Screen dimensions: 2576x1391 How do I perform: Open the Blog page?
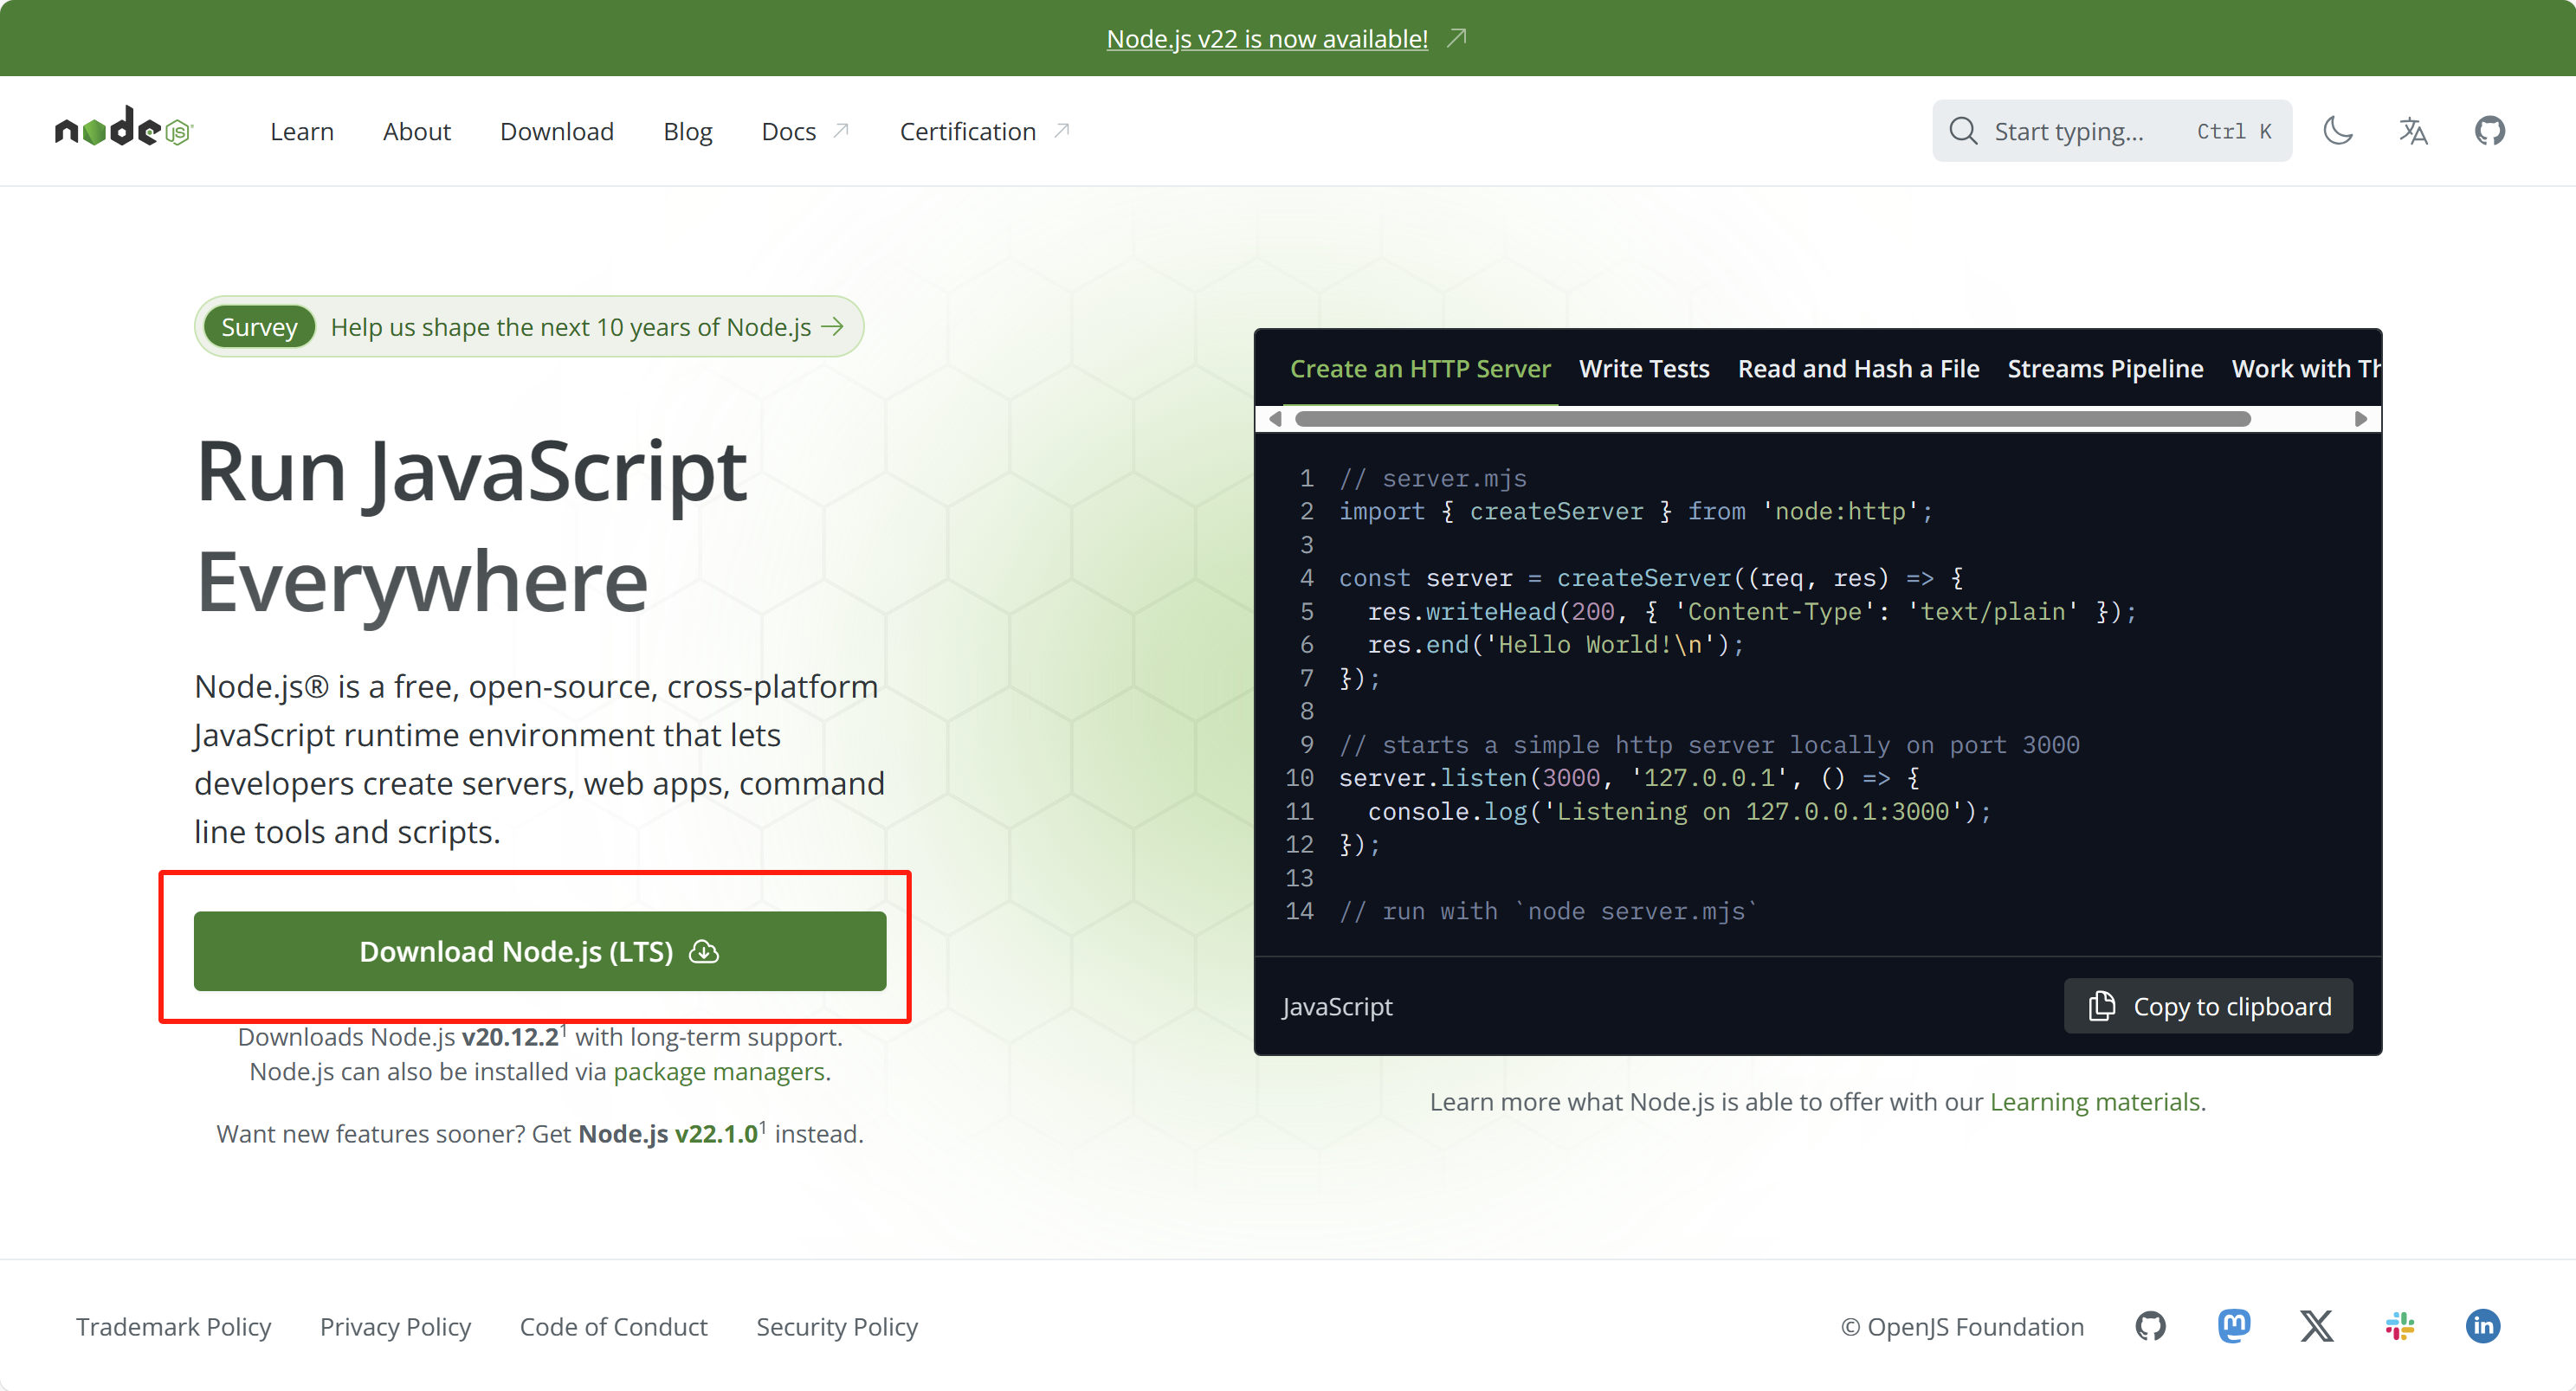tap(687, 131)
